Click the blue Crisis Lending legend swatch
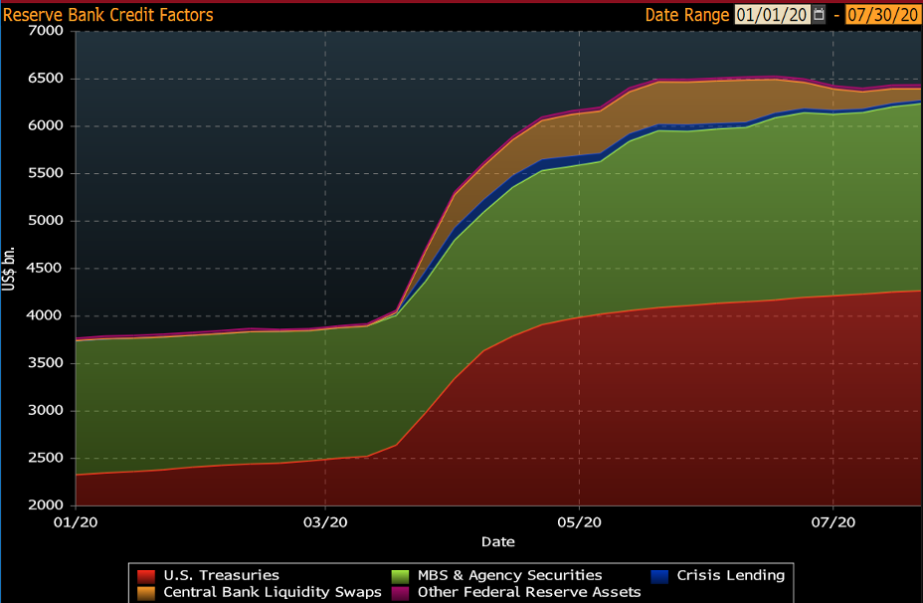 click(658, 575)
